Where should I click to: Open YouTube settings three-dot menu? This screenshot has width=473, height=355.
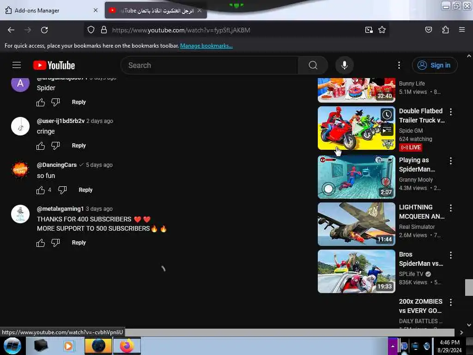click(399, 65)
